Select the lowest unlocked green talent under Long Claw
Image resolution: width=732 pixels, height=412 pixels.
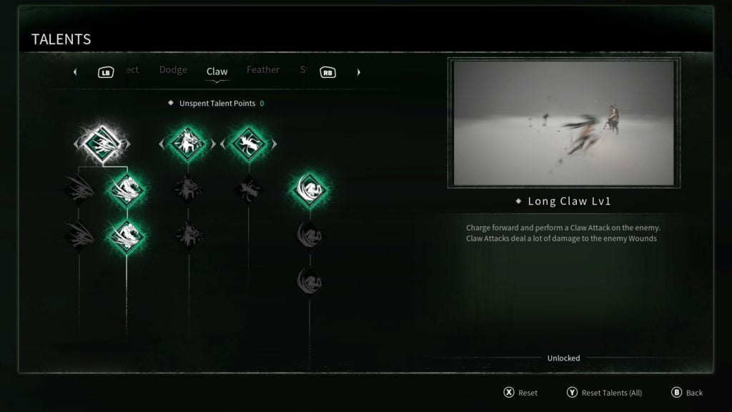click(127, 236)
